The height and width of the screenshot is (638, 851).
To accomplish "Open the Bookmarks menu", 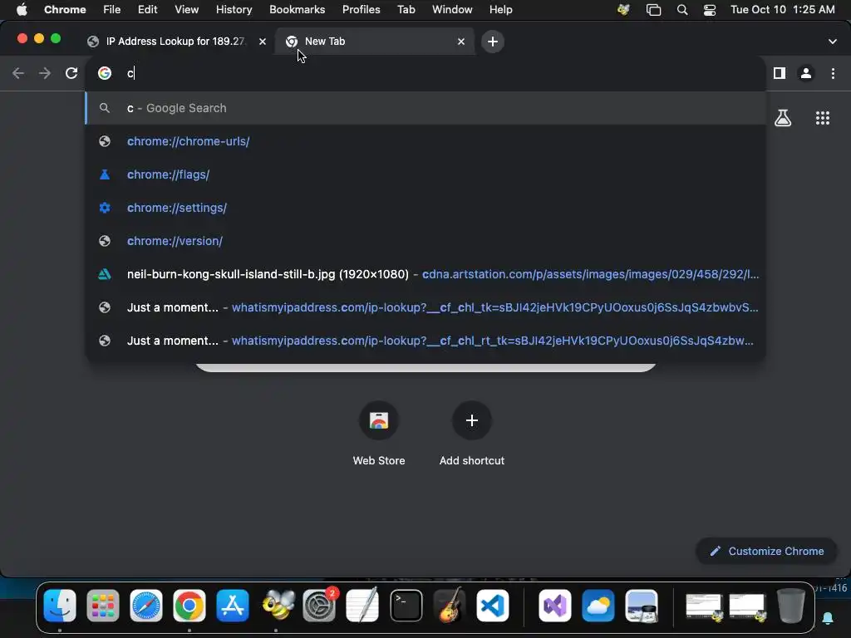I will click(x=297, y=10).
